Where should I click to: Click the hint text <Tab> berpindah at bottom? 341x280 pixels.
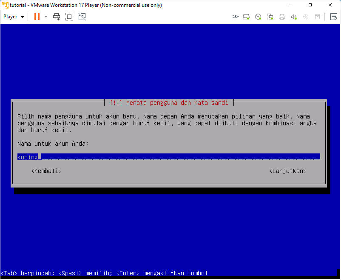[x=28, y=273]
